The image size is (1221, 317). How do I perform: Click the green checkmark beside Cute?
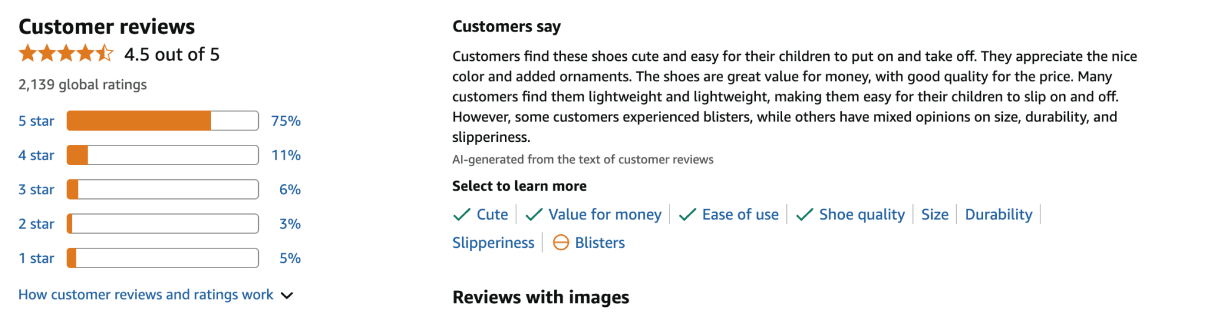[x=462, y=215]
